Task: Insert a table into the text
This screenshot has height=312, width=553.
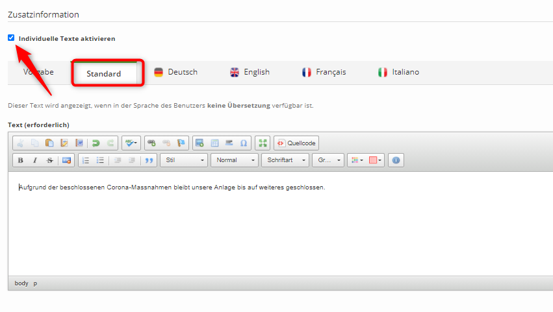Action: point(214,143)
